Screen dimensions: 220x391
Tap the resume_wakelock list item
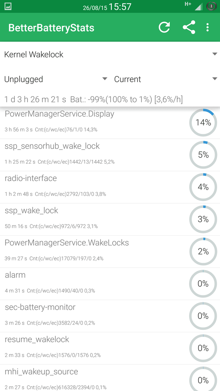[x=110, y=348]
